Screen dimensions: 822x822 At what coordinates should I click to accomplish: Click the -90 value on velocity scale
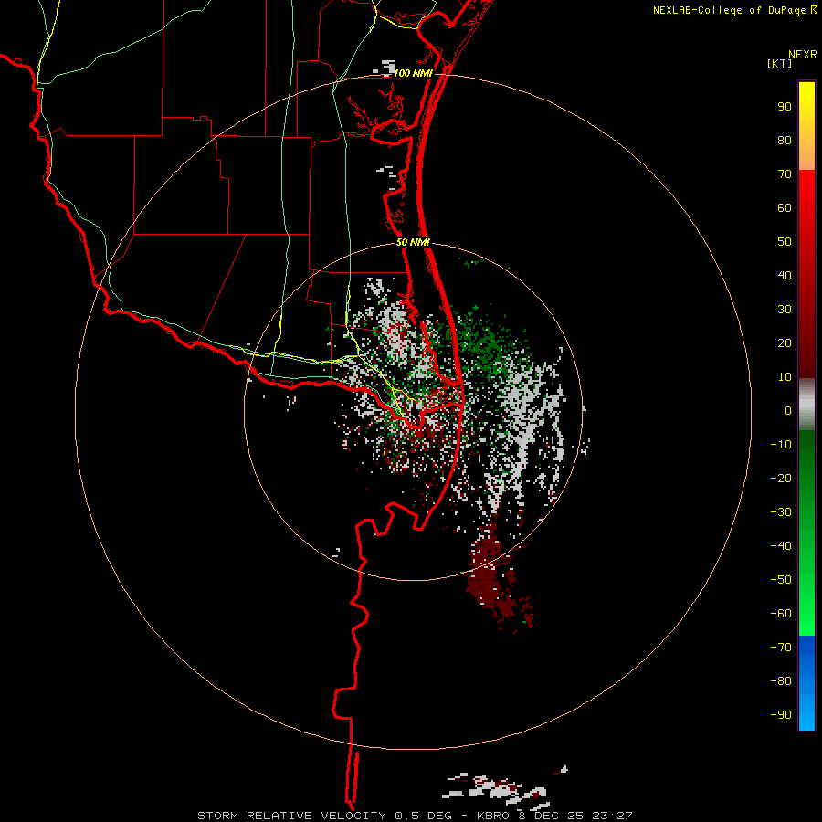click(x=781, y=715)
